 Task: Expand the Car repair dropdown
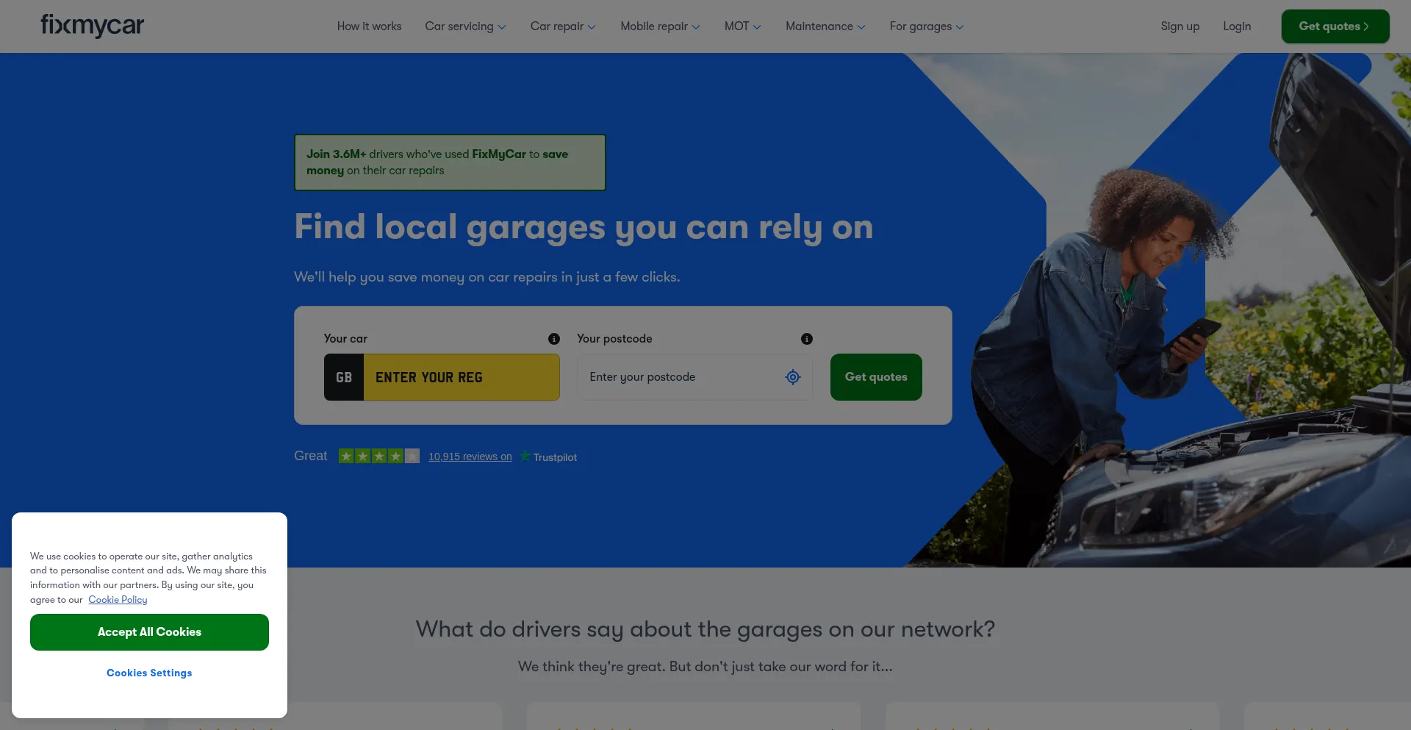563,26
